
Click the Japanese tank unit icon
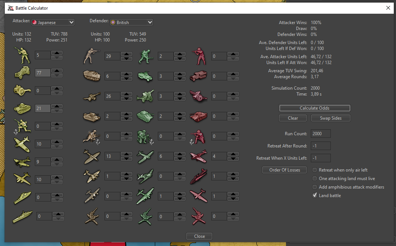pos(22,108)
